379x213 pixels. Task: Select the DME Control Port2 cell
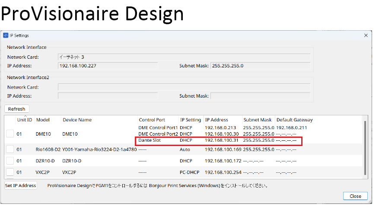pos(158,134)
